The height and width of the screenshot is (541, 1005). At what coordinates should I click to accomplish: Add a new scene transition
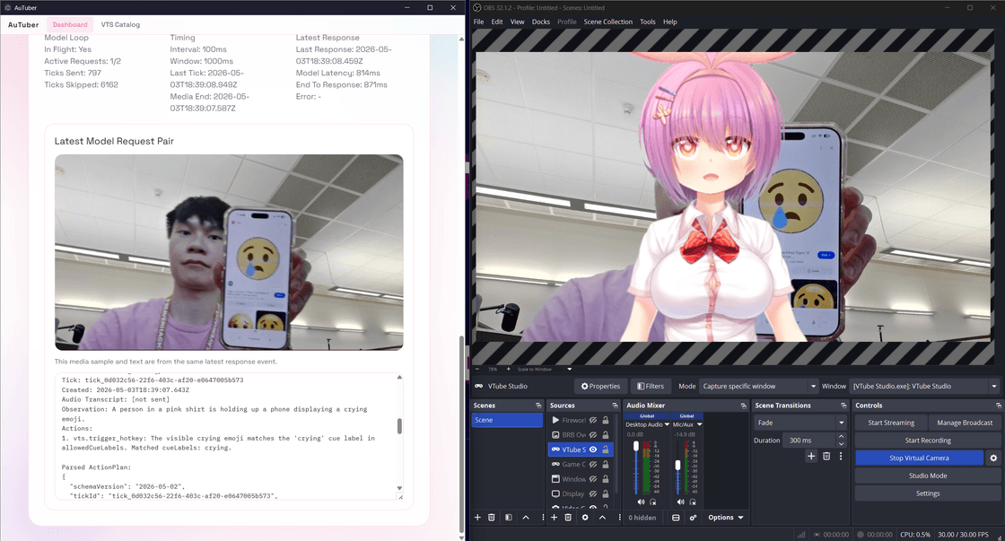[811, 457]
